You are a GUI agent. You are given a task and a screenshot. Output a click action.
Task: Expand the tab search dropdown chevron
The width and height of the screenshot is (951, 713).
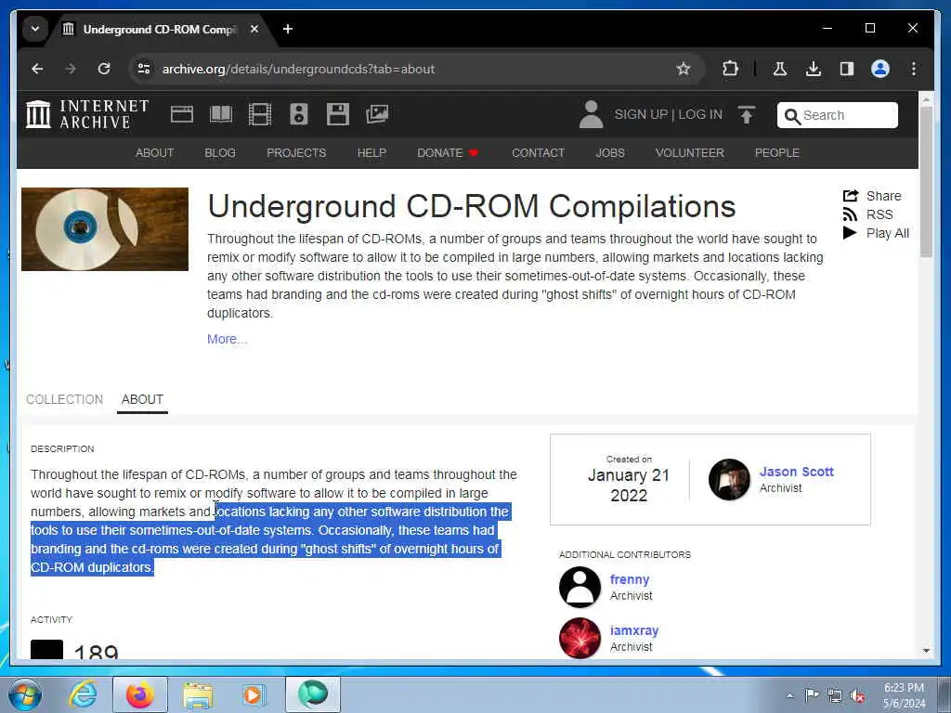tap(35, 29)
